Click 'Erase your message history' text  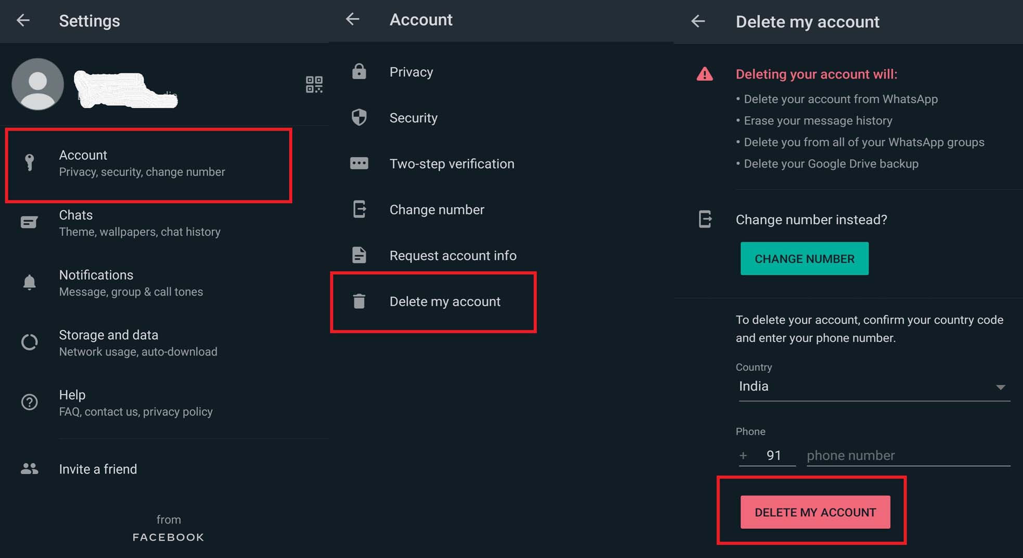pyautogui.click(x=818, y=120)
